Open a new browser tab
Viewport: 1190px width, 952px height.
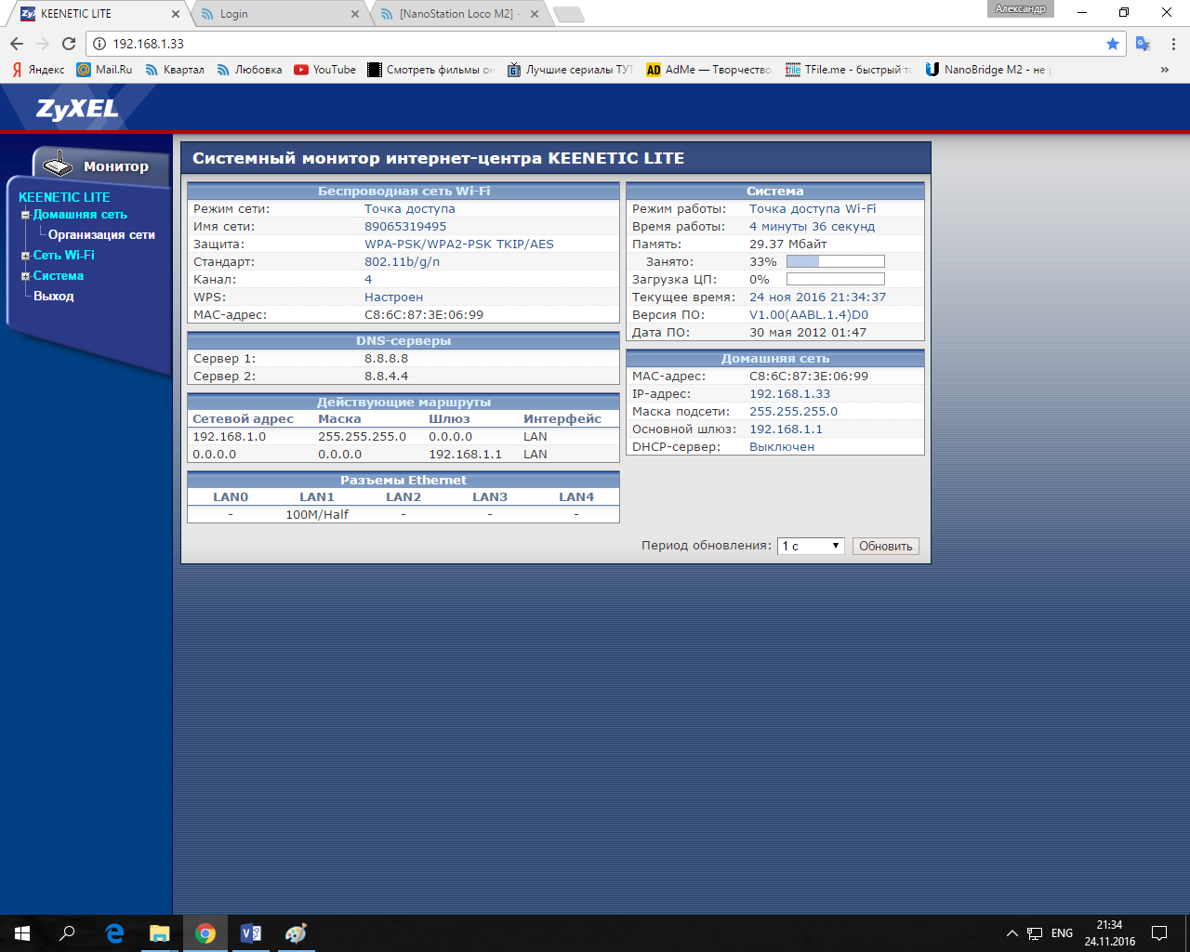(x=568, y=14)
